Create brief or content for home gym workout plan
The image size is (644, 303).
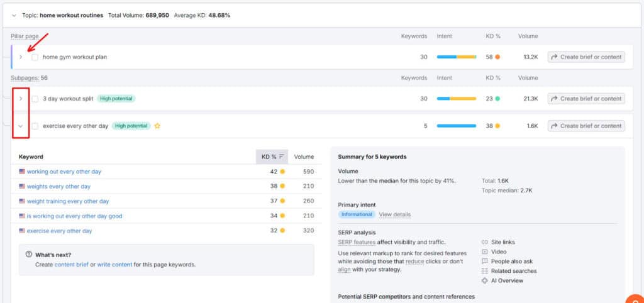[x=586, y=57]
